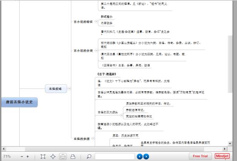Viewport: 237px width, 161px height.
Task: Click topic mentioning 《说文》
Action: pos(134,83)
